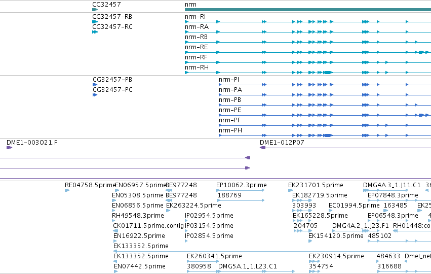
Task: Click the CG32457 gene label
Action: (x=106, y=5)
